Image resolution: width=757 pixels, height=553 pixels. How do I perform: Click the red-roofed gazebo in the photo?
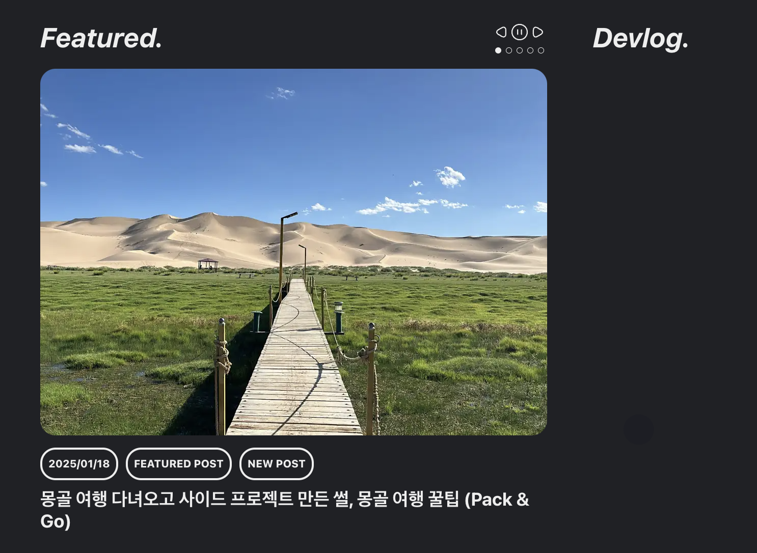(x=208, y=264)
